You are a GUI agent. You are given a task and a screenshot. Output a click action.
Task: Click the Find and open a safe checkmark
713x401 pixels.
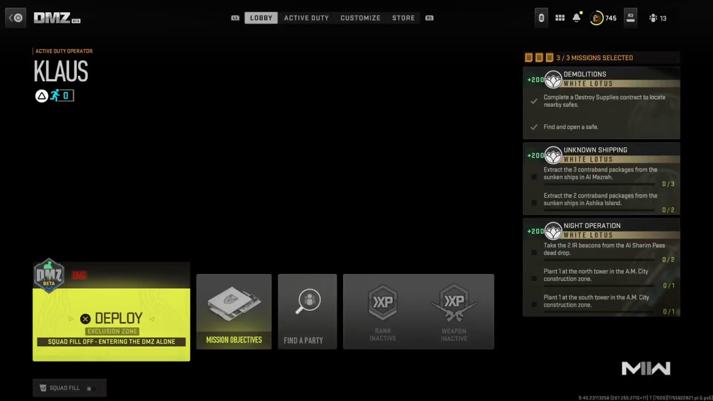click(534, 127)
